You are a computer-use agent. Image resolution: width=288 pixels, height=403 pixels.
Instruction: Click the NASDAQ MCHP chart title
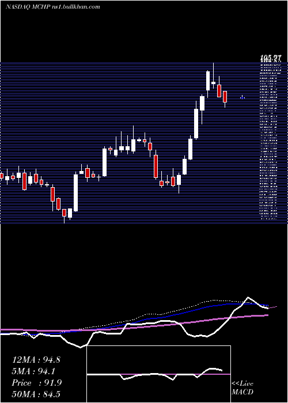tap(53, 7)
